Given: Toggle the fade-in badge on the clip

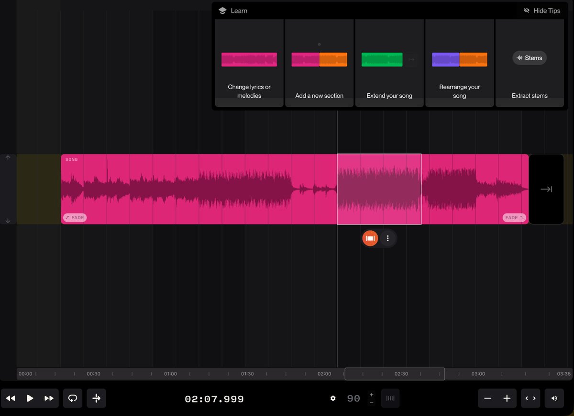Looking at the screenshot, I should tap(74, 217).
